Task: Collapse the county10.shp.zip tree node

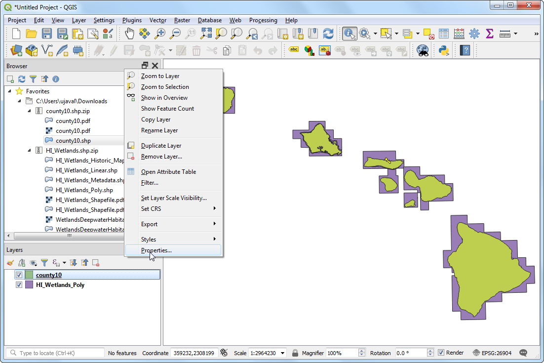Action: (x=29, y=111)
